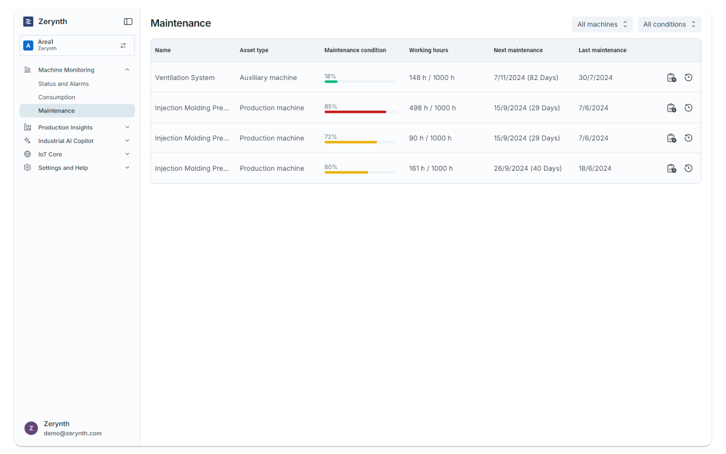The height and width of the screenshot is (454, 726).
Task: Add maintenance for the 60% condition machine
Action: point(672,168)
